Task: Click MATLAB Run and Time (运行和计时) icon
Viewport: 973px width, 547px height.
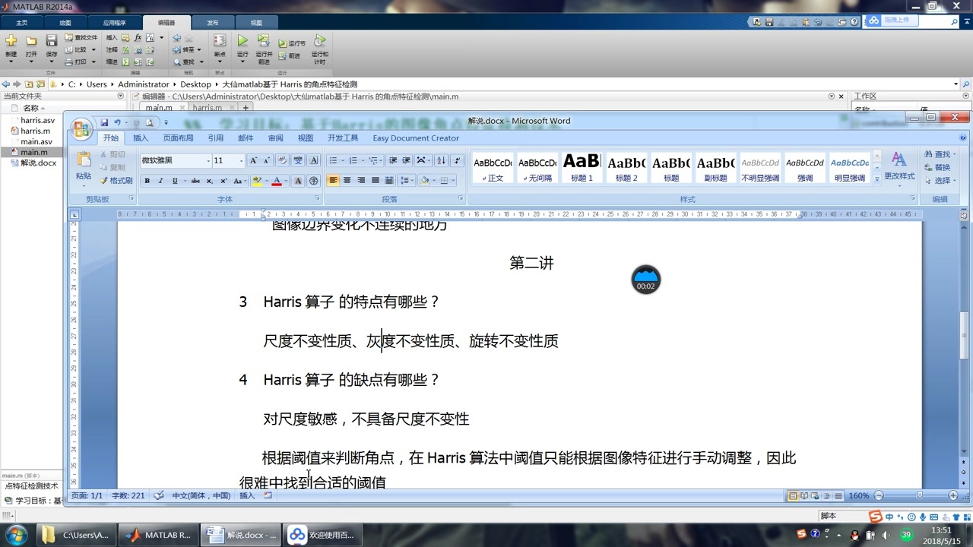Action: point(320,40)
